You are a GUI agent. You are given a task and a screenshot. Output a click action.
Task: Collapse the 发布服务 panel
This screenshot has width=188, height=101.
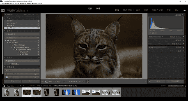tap(5, 67)
